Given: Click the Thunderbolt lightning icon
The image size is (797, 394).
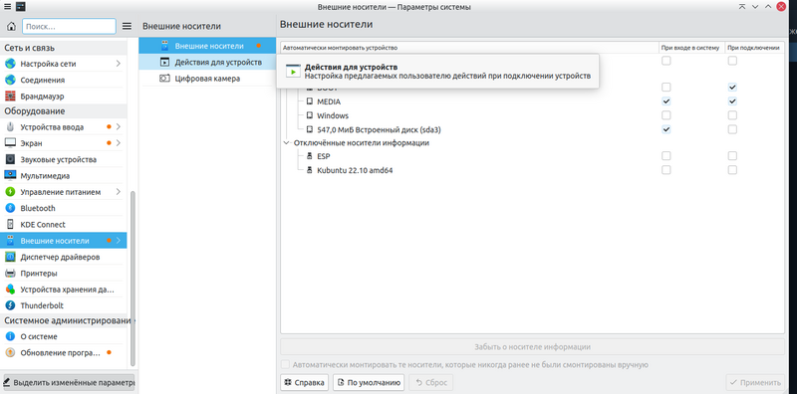Looking at the screenshot, I should coord(10,305).
